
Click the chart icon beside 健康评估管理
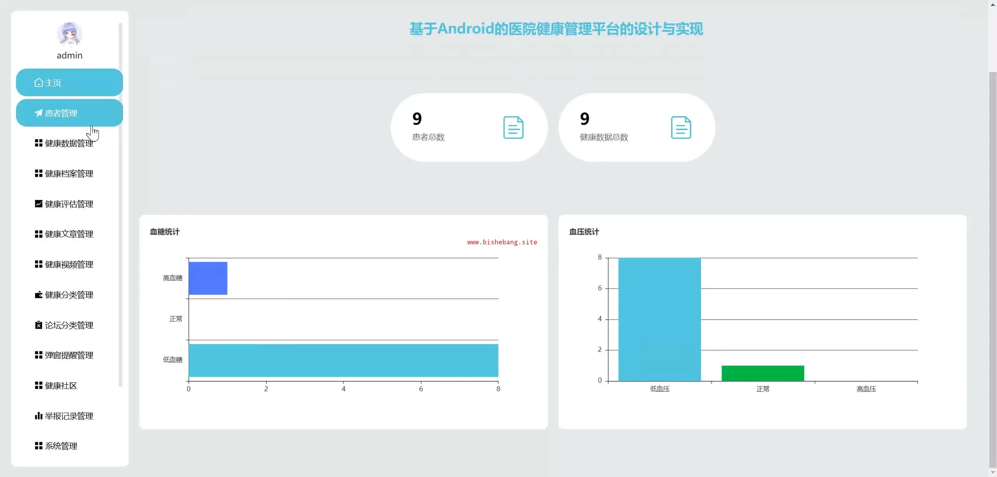pyautogui.click(x=39, y=204)
